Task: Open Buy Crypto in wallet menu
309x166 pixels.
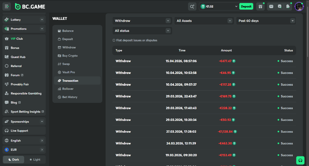Action: click(x=77, y=56)
